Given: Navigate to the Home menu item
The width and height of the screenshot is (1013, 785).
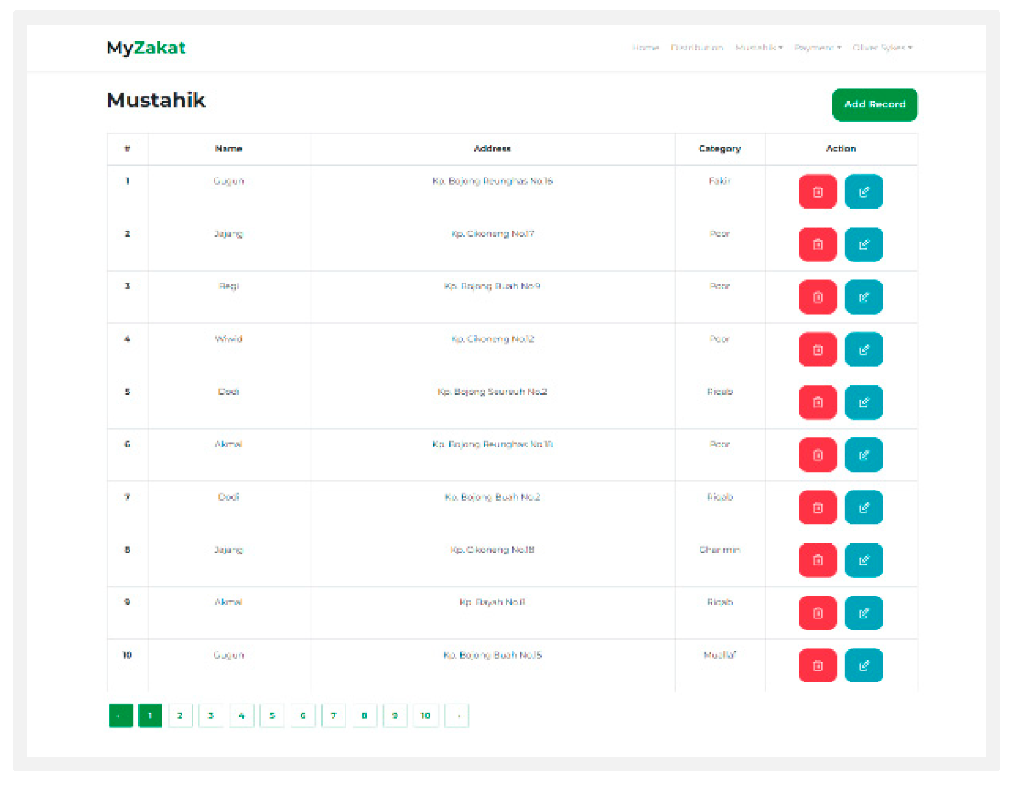Looking at the screenshot, I should tap(645, 48).
